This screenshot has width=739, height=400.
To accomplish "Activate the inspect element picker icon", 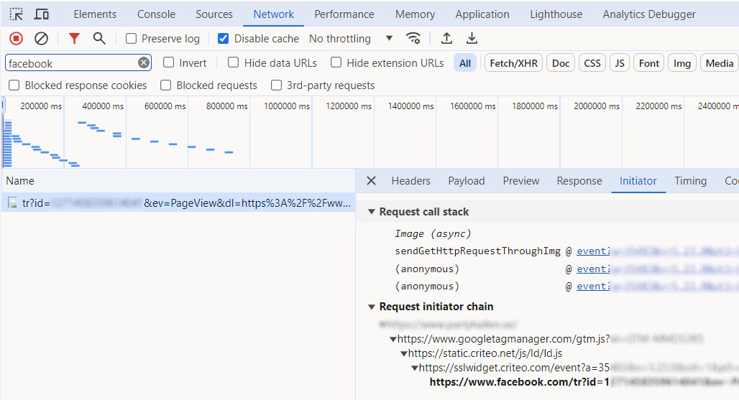I will tap(16, 14).
